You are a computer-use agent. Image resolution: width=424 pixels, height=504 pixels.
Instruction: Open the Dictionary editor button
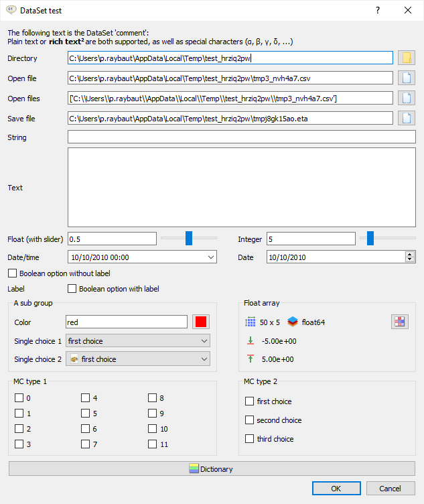212,468
